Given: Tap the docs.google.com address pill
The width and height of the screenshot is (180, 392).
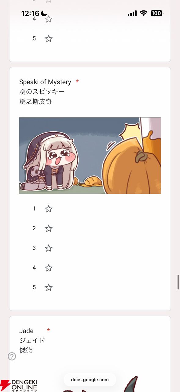Looking at the screenshot, I should click(x=90, y=380).
